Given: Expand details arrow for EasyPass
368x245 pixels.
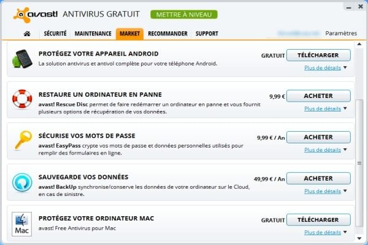Looking at the screenshot, I should click(x=345, y=150).
